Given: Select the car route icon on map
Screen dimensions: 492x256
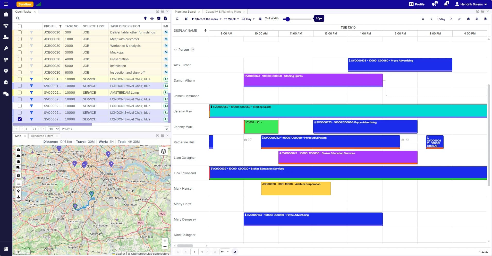Looking at the screenshot, I should 18,150.
